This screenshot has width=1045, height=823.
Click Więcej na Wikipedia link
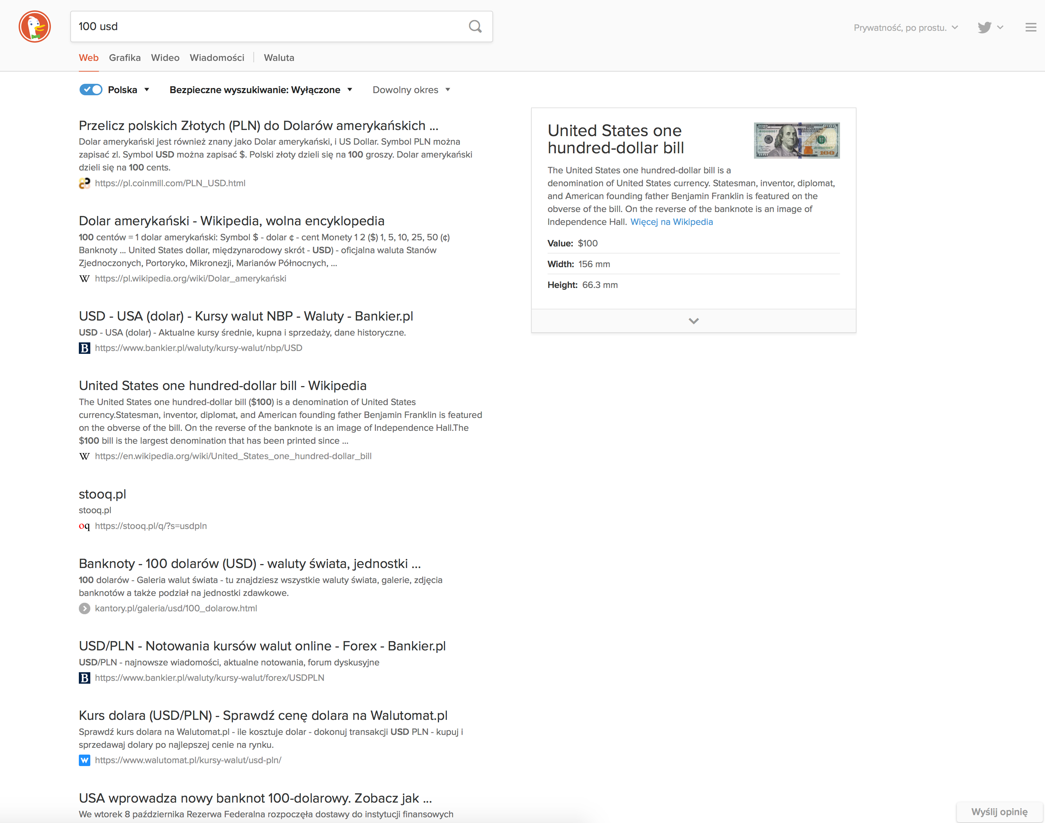[x=671, y=222]
